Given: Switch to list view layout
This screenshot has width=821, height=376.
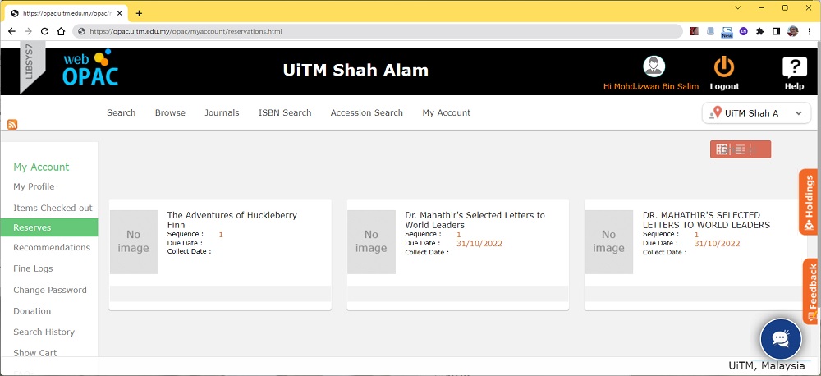Looking at the screenshot, I should tap(740, 149).
